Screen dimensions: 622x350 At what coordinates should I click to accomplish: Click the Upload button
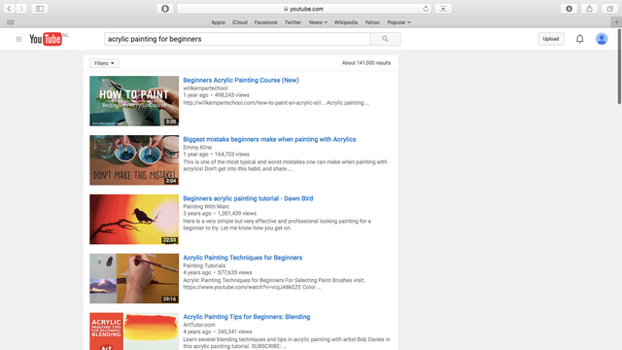(x=551, y=39)
